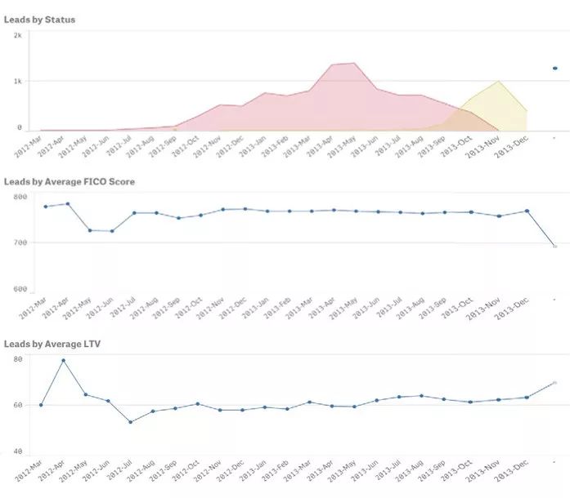Click the 2013-Dec axis label under LTV chart
The image size is (570, 498).
pos(511,470)
